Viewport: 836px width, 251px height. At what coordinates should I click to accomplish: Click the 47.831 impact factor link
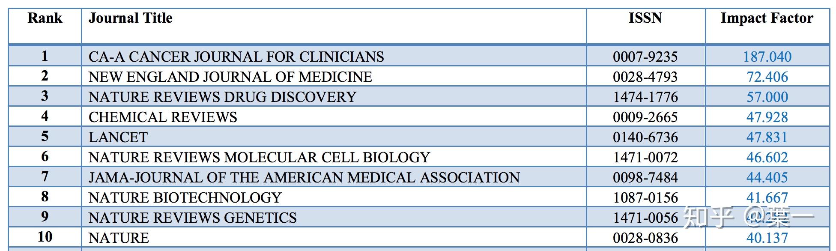click(767, 137)
